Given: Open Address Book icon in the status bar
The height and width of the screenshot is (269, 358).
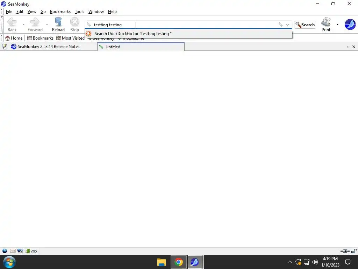Looking at the screenshot, I should [27, 251].
